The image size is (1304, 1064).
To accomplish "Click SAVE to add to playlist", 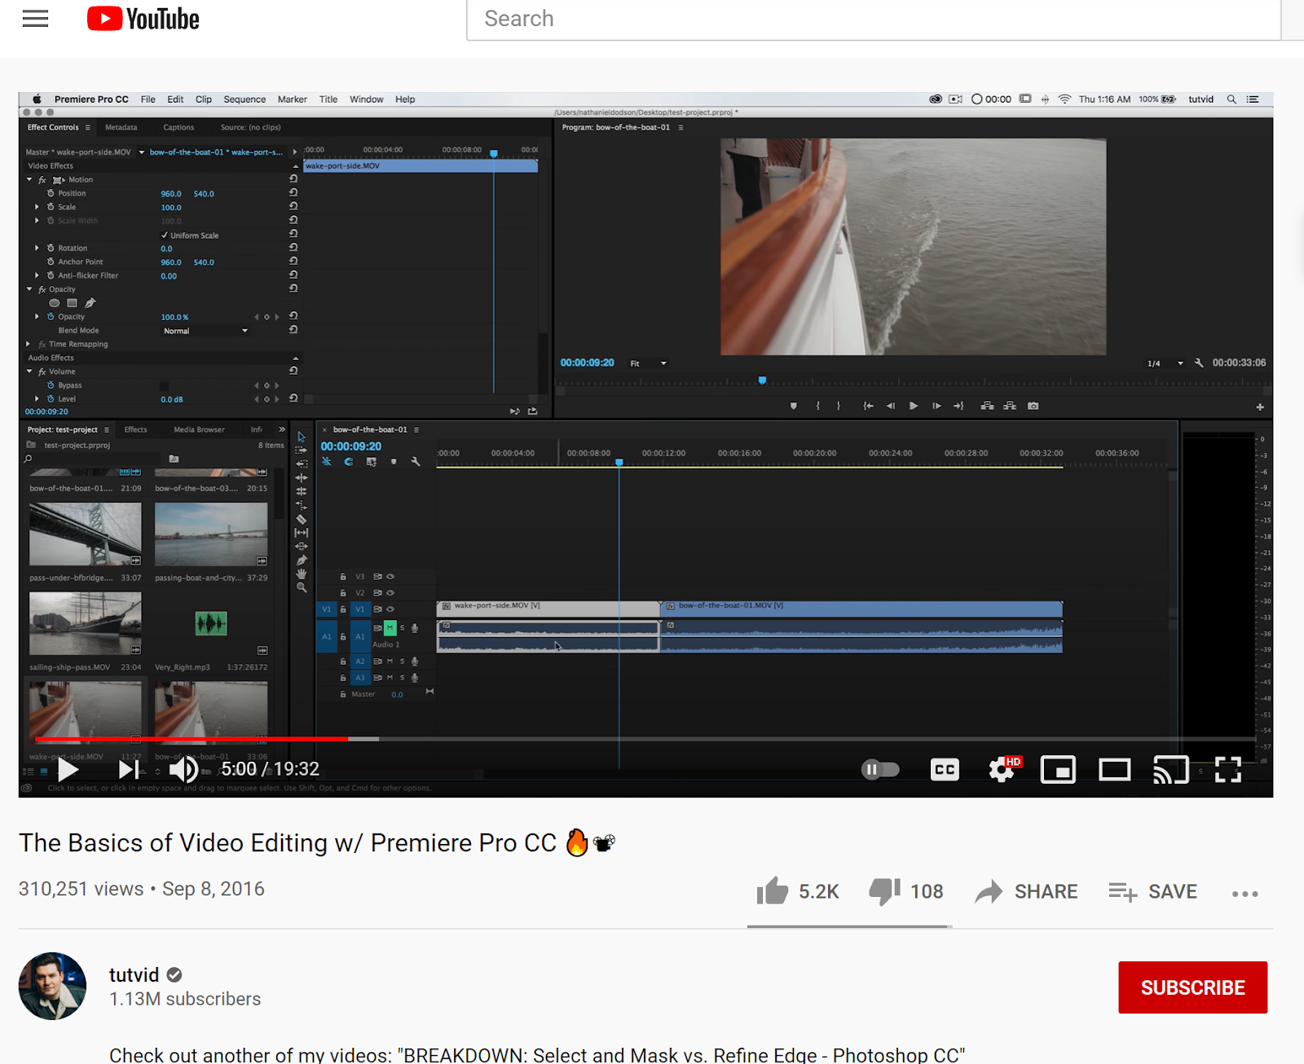I will coord(1152,891).
